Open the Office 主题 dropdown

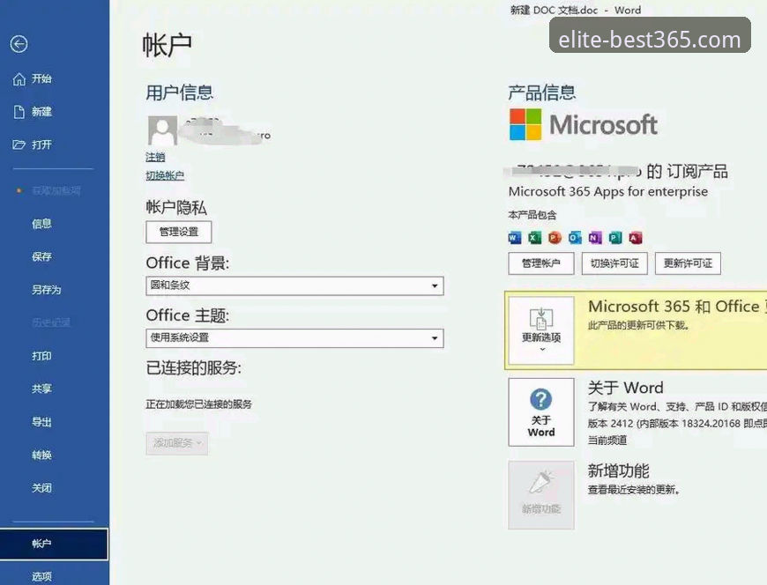coord(294,337)
